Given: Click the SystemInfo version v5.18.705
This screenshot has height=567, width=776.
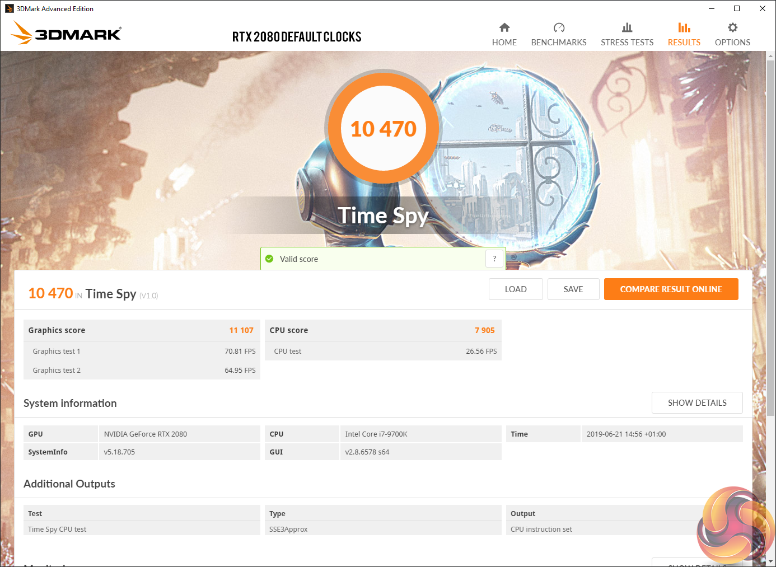Looking at the screenshot, I should [119, 452].
